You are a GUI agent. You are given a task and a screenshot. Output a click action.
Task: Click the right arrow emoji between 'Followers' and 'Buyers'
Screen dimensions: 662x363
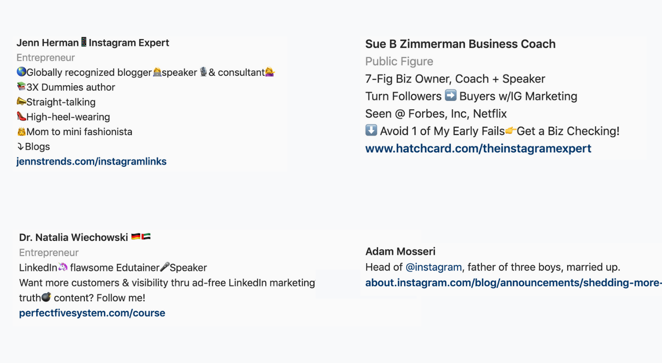[x=451, y=96]
